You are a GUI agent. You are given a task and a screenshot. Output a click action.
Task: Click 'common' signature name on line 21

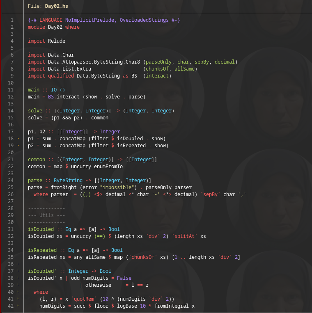tap(37, 160)
